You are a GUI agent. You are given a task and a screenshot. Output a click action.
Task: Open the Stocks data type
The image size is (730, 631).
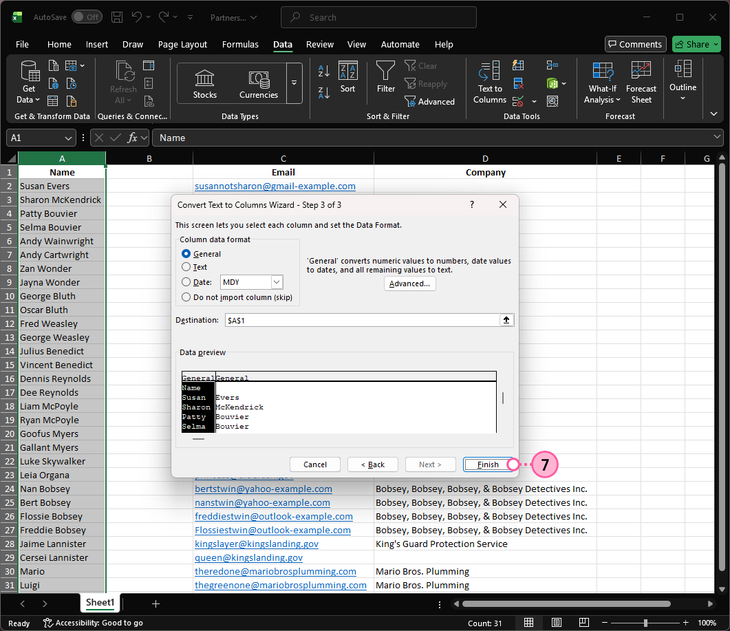(x=204, y=83)
